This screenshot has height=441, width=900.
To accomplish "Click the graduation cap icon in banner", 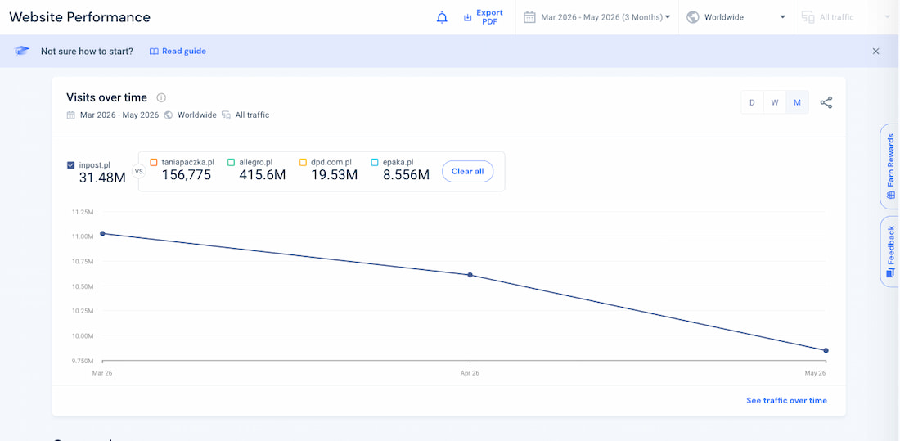I will (22, 51).
